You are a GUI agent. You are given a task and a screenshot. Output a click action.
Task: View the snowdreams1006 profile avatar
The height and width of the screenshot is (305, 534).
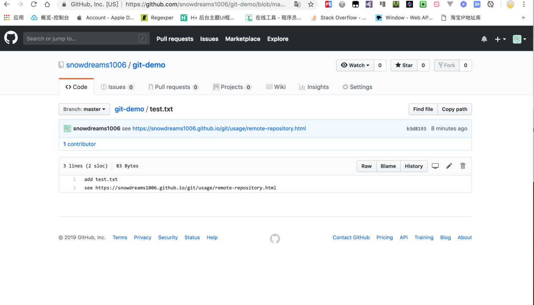point(67,128)
